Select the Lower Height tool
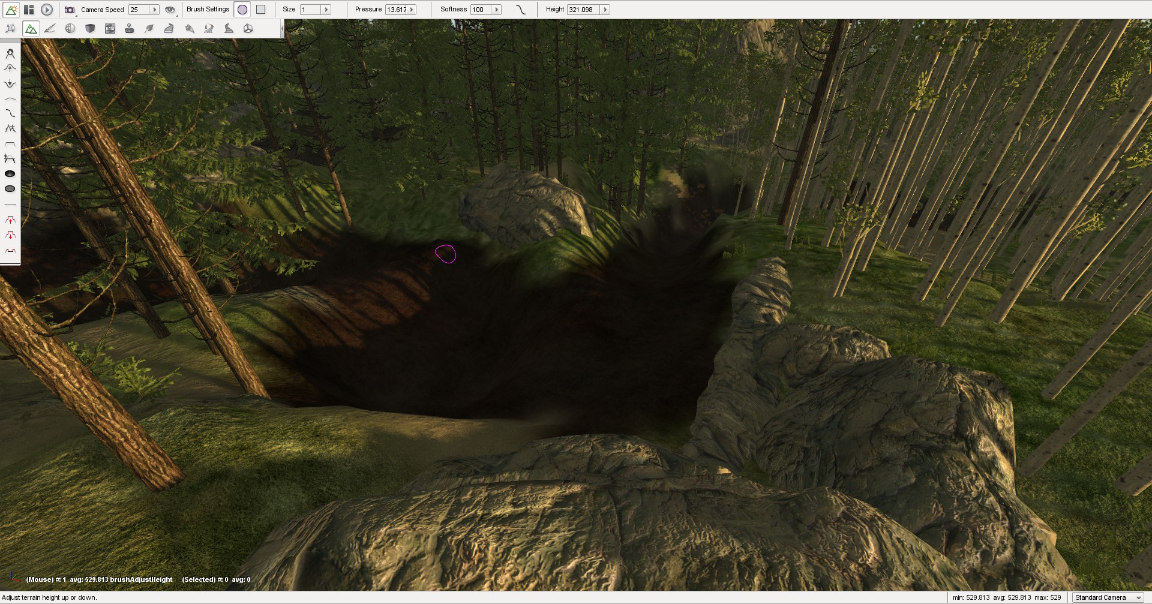Image resolution: width=1152 pixels, height=604 pixels. (x=10, y=83)
